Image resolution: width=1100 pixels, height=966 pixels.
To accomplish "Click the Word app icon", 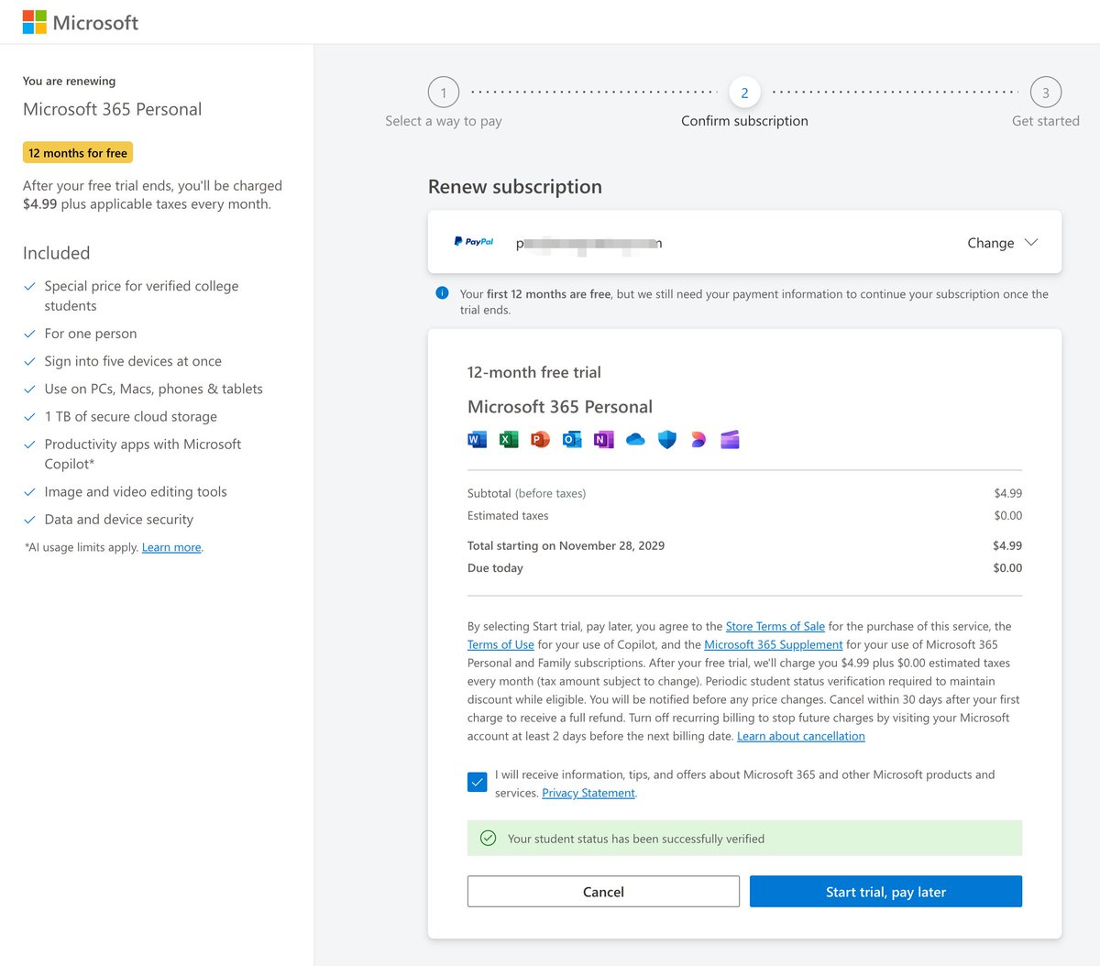I will (x=478, y=439).
